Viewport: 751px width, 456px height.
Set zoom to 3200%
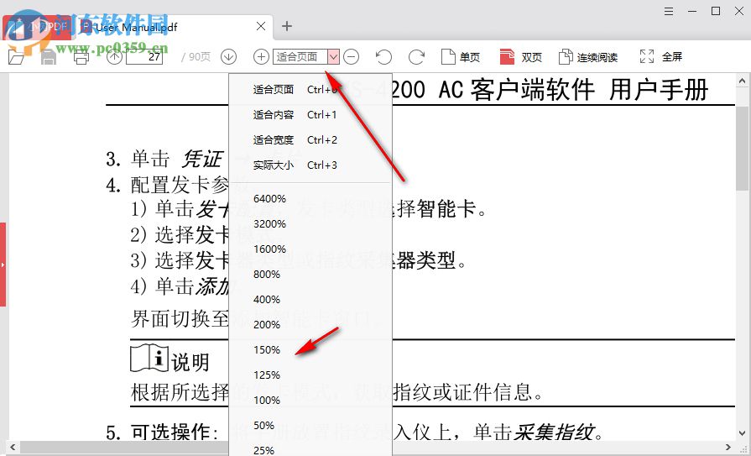pos(310,224)
